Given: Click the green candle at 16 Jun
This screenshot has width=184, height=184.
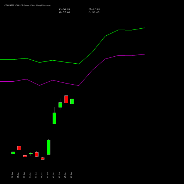Looking at the screenshot, I should [x=60, y=105].
